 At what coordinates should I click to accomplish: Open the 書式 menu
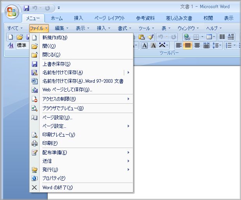[124, 28]
